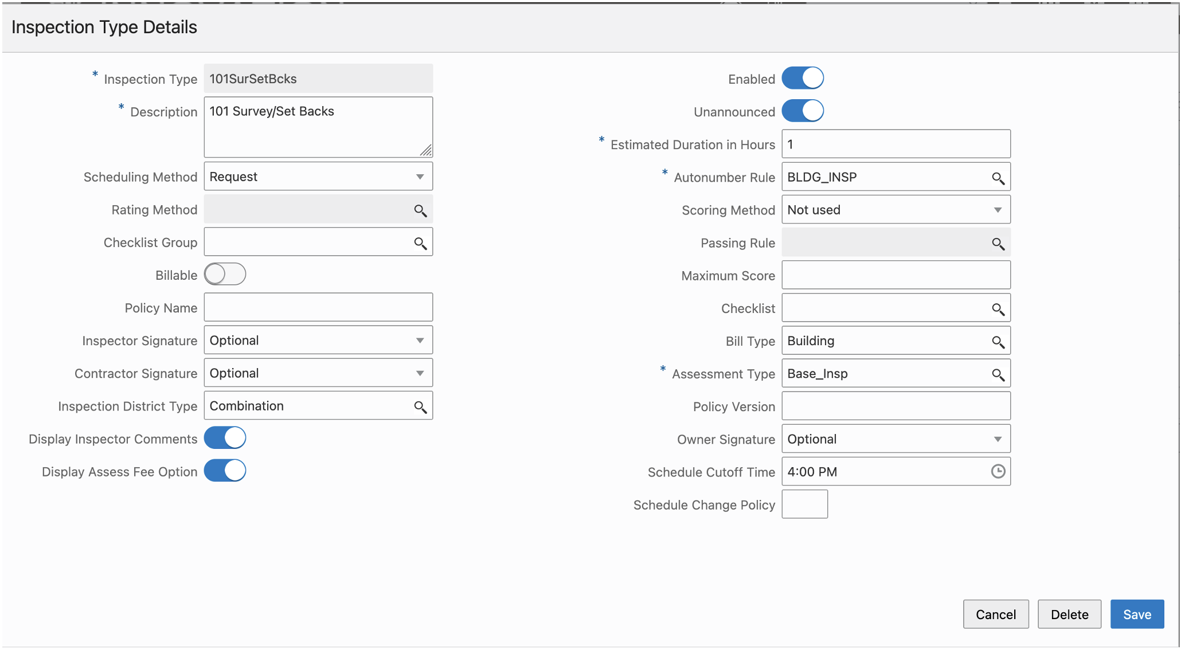Click into the Policy Name field

pyautogui.click(x=318, y=308)
